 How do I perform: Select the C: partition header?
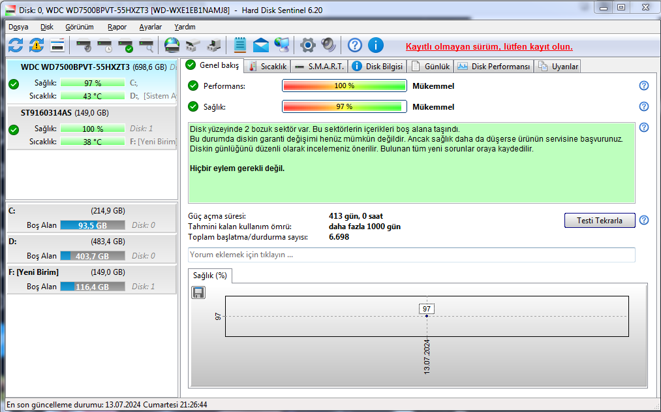tap(91, 211)
